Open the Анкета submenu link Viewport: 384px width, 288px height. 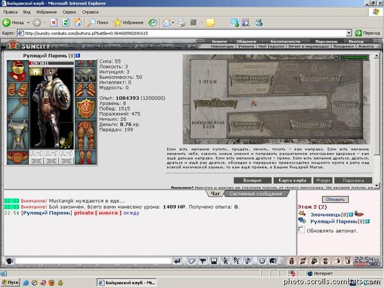[x=366, y=46]
